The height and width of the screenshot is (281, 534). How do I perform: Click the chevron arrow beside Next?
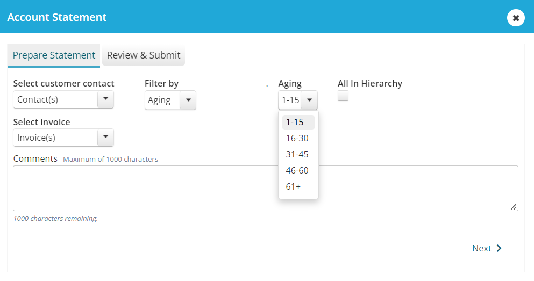[499, 248]
